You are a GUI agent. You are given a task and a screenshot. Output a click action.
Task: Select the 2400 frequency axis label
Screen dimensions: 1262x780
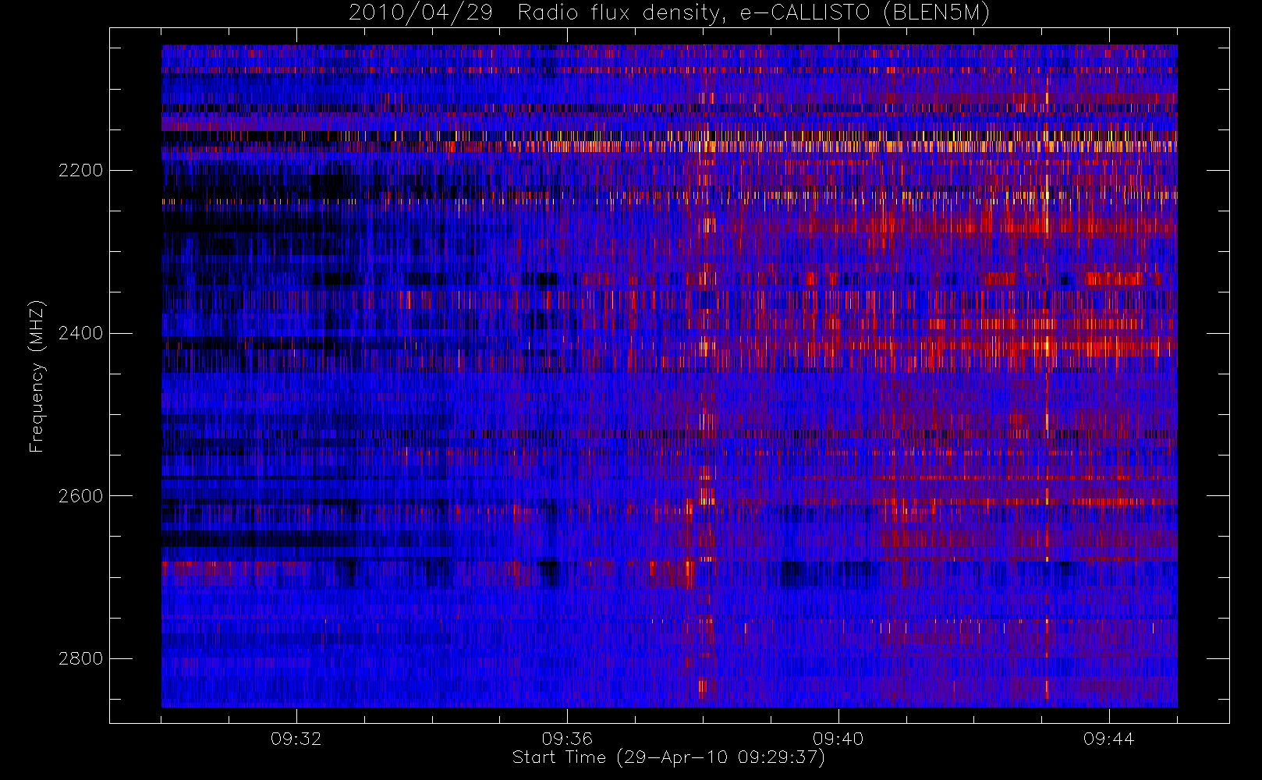(80, 333)
